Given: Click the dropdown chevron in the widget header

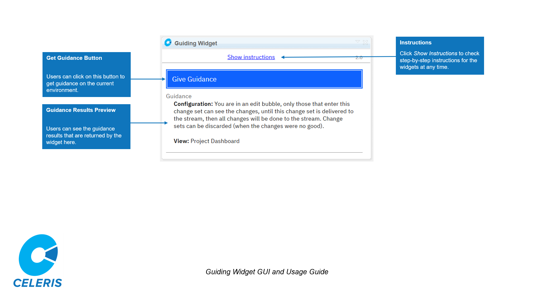Looking at the screenshot, I should click(x=357, y=42).
